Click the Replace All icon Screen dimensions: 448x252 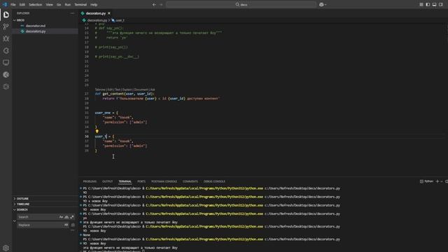73,225
